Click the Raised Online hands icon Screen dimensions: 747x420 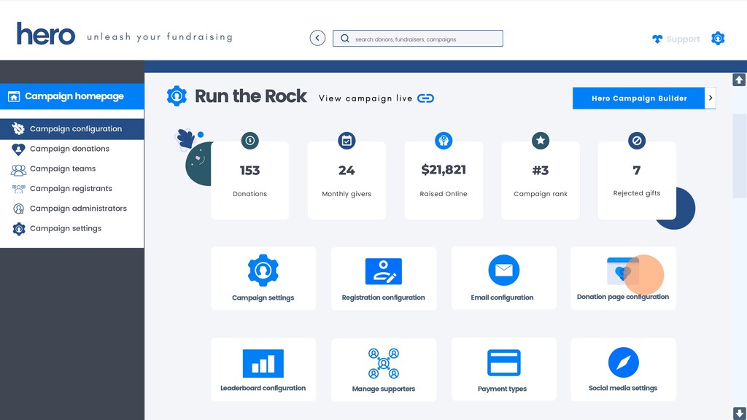[444, 141]
